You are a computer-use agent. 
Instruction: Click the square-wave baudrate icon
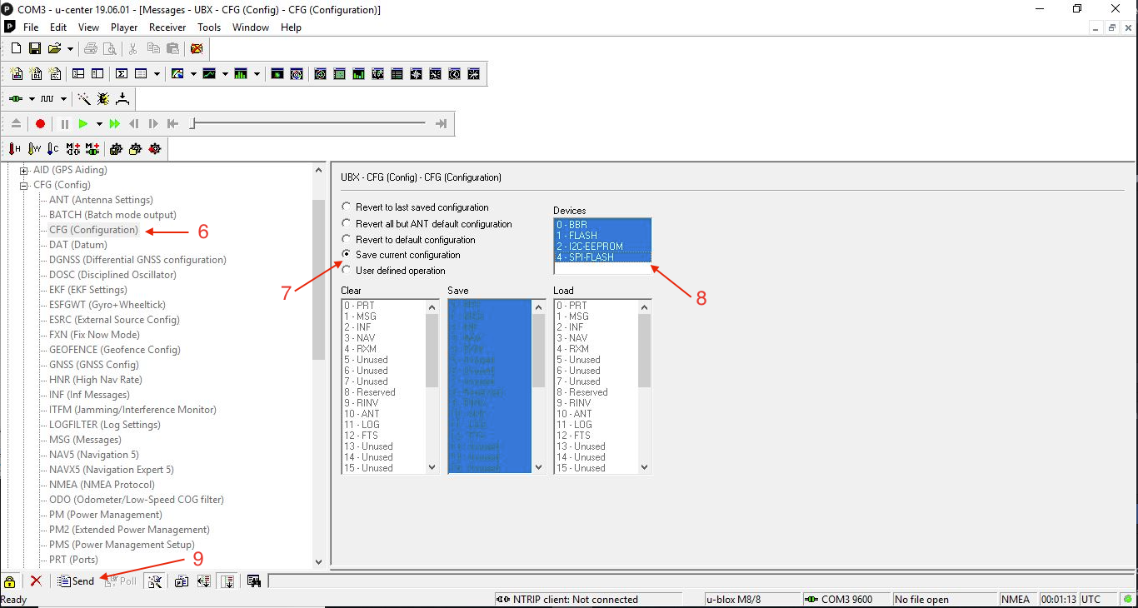point(47,99)
